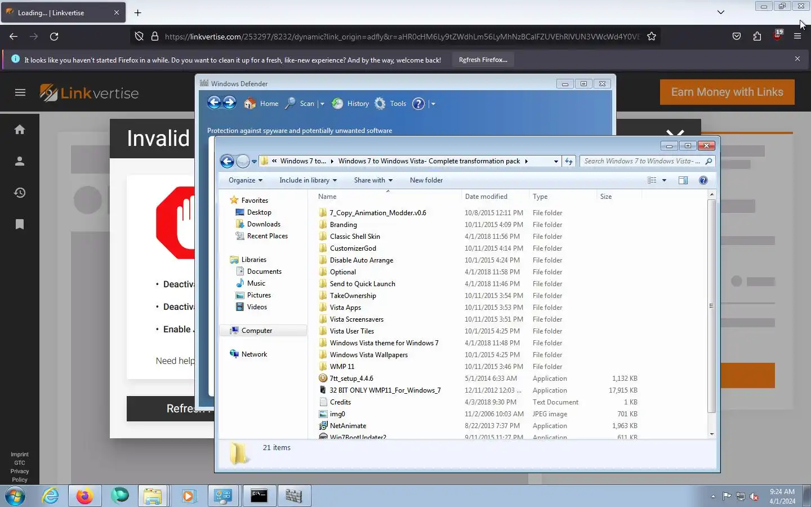Dismiss the Firefox refresh notification bar

tap(797, 59)
